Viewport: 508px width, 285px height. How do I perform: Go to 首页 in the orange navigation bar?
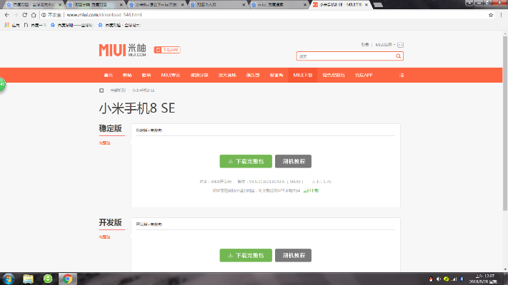[109, 75]
